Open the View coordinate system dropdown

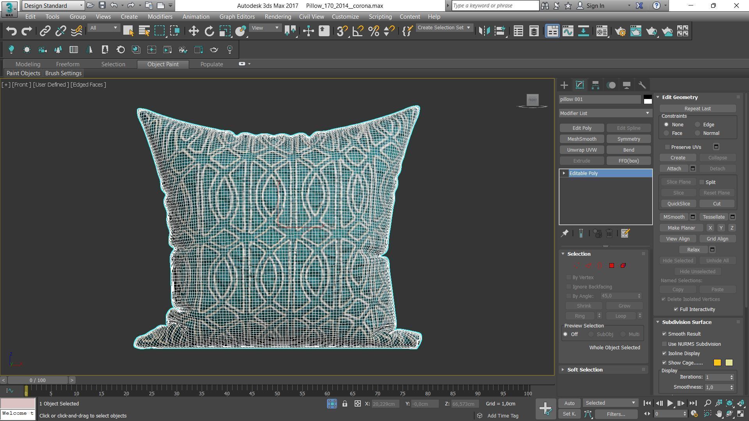(265, 28)
